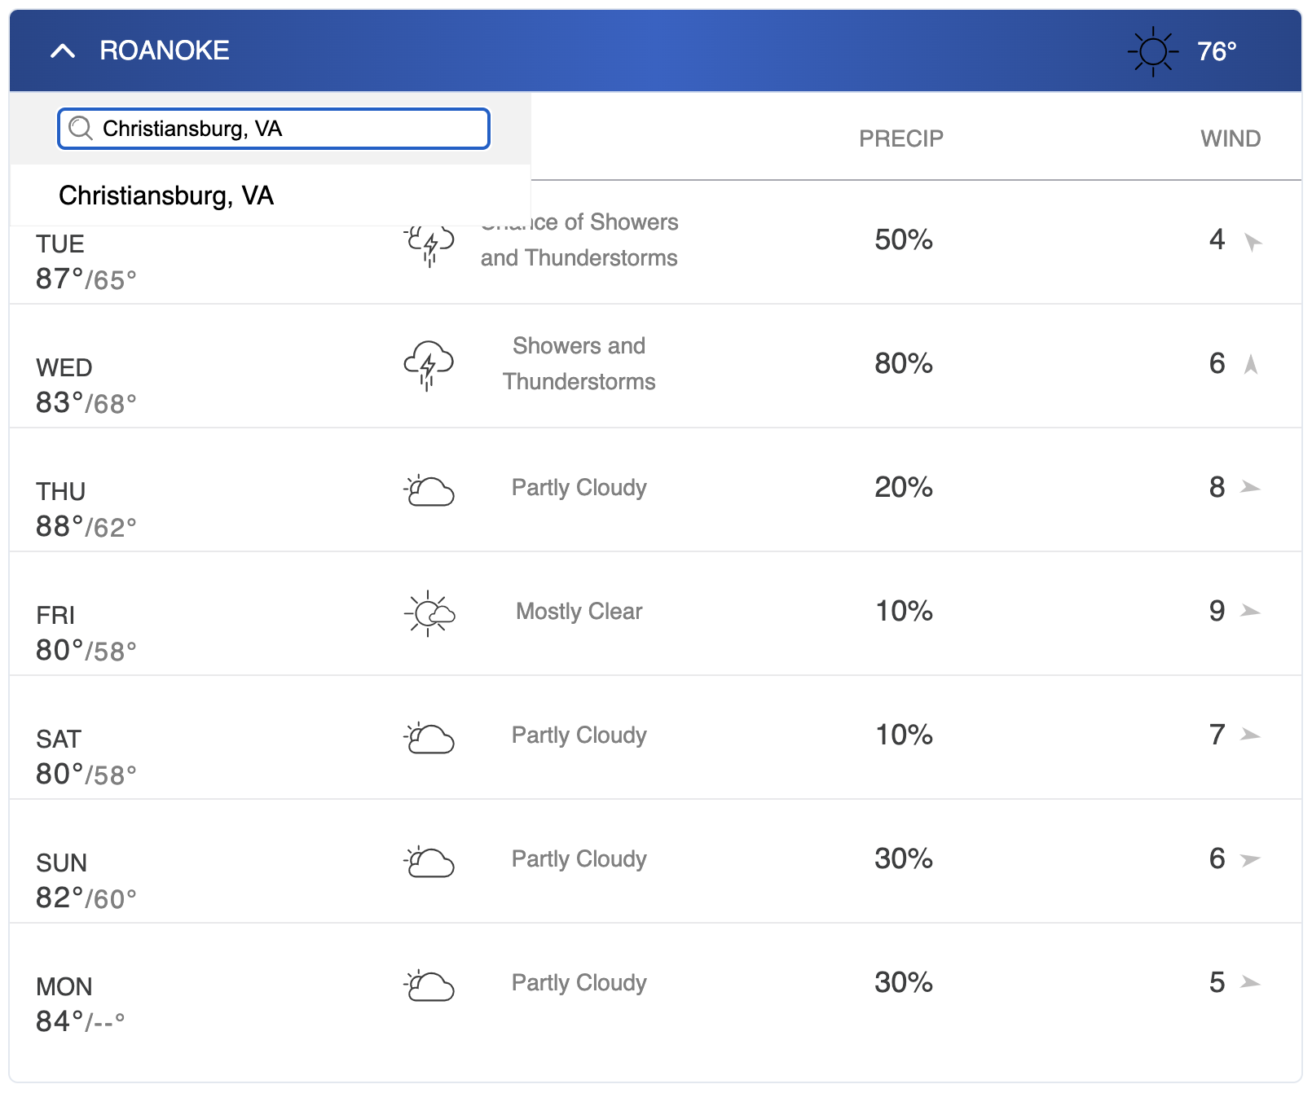This screenshot has width=1312, height=1093.
Task: Click the location search input field
Action: coord(274,129)
